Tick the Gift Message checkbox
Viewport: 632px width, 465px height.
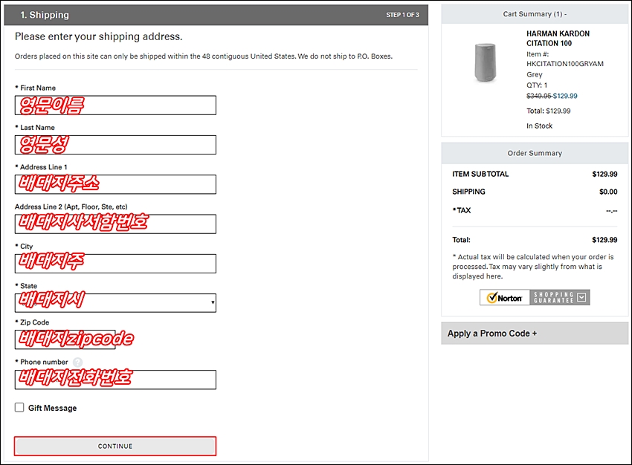(19, 407)
